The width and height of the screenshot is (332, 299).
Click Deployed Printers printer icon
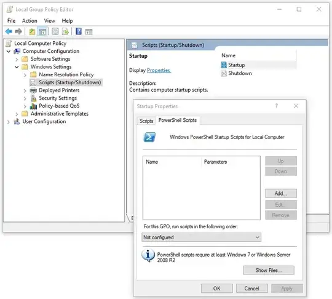pos(33,90)
